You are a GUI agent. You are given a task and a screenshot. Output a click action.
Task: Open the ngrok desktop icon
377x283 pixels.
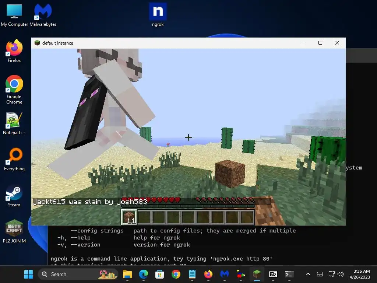pos(158,15)
